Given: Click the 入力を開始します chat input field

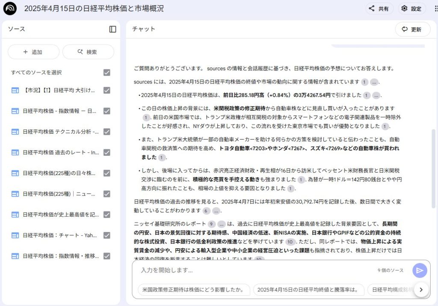Looking at the screenshot, I should coord(257,270).
